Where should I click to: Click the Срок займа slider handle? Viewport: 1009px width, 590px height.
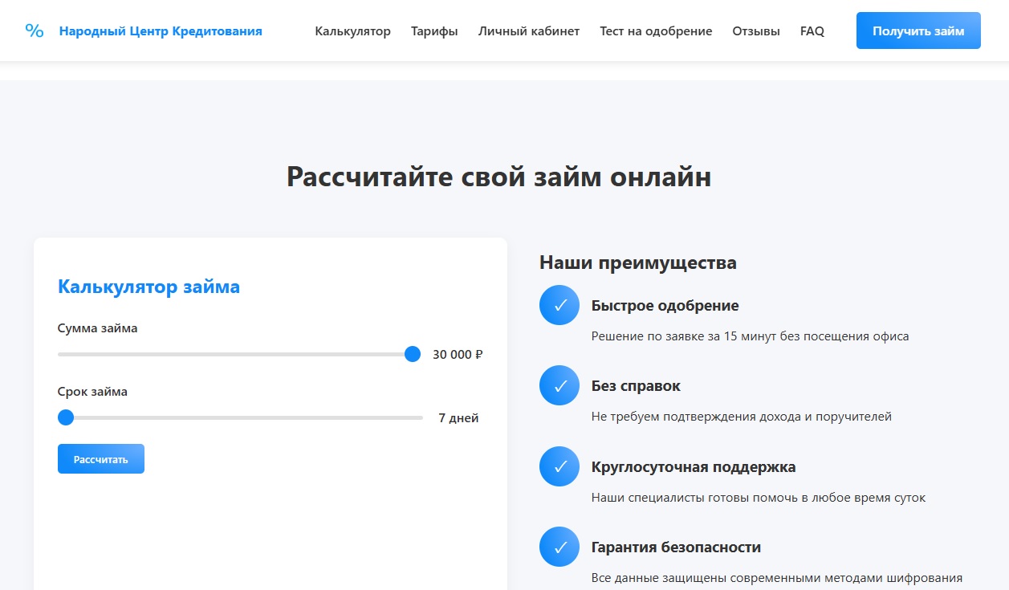click(66, 417)
